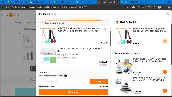Open Random DIY Supplies cart item title
The width and height of the screenshot is (172, 97).
click(78, 30)
